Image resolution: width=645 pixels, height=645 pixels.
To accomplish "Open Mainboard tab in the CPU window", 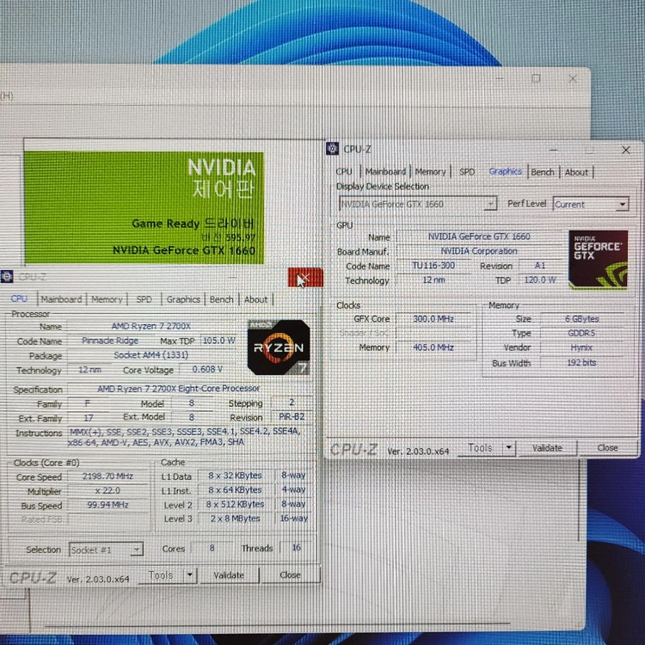I will [61, 299].
